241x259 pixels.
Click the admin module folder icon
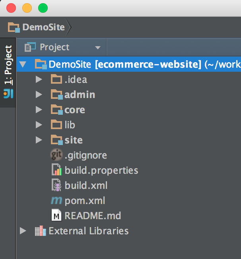tap(57, 94)
